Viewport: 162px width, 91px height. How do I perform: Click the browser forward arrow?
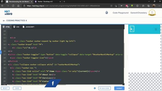pyautogui.click(x=8, y=6)
